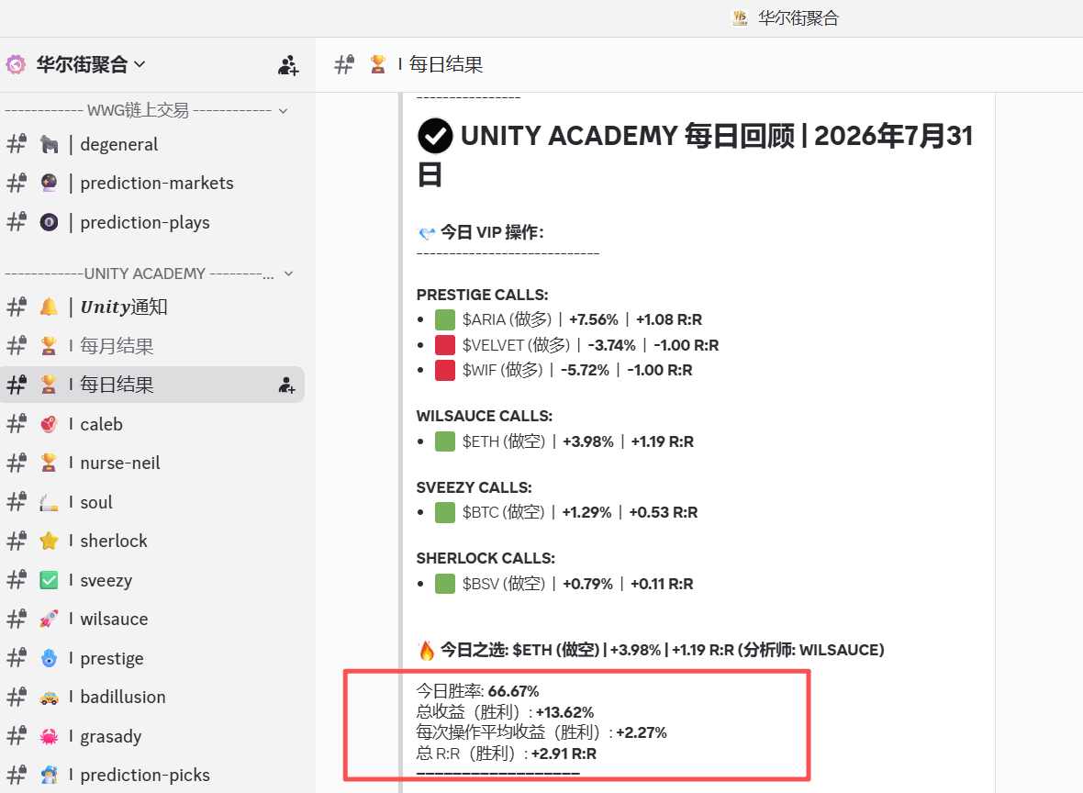Image resolution: width=1083 pixels, height=793 pixels.
Task: Click the rocket emoji on wilsauce row
Action: point(49,619)
